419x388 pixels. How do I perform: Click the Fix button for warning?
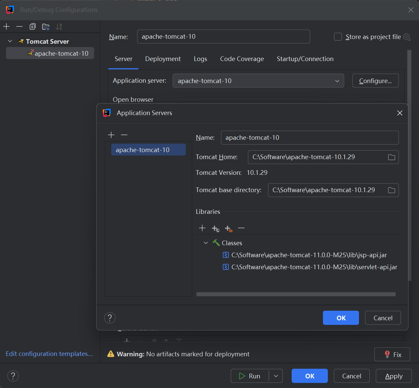pyautogui.click(x=392, y=355)
